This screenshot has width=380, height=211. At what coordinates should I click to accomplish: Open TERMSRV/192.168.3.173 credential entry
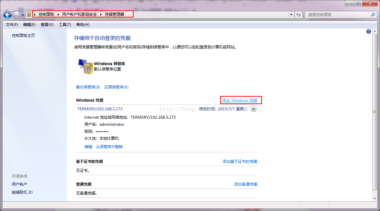pos(100,109)
